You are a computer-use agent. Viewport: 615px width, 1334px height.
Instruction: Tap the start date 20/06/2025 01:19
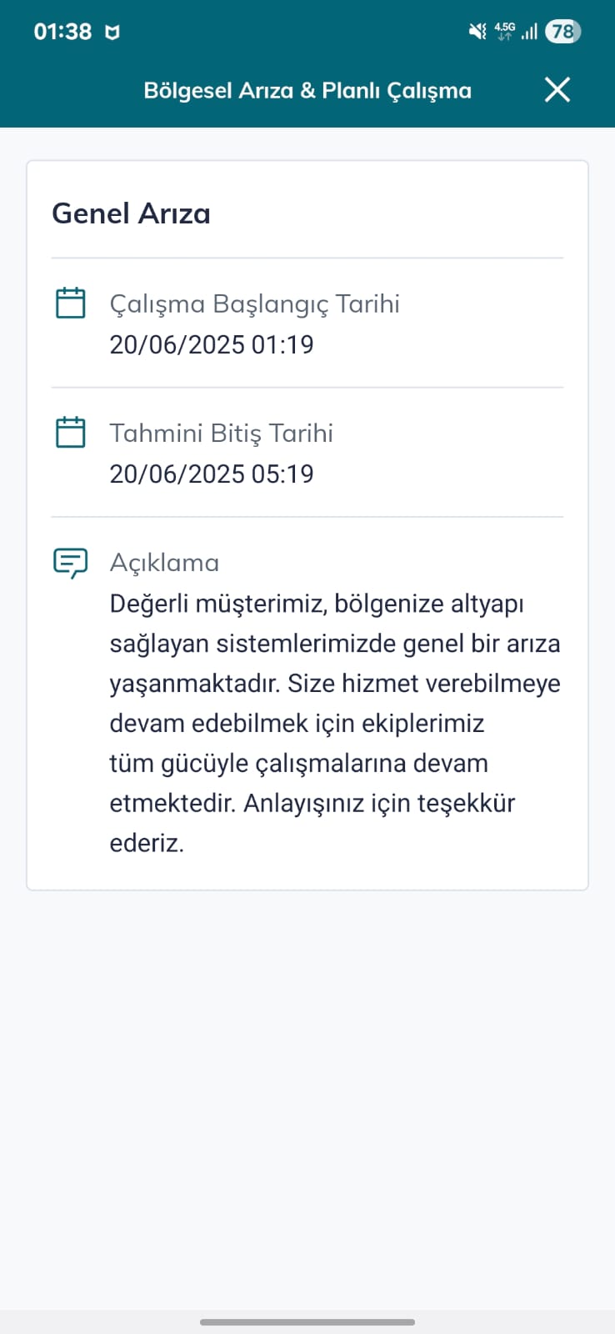pyautogui.click(x=212, y=344)
